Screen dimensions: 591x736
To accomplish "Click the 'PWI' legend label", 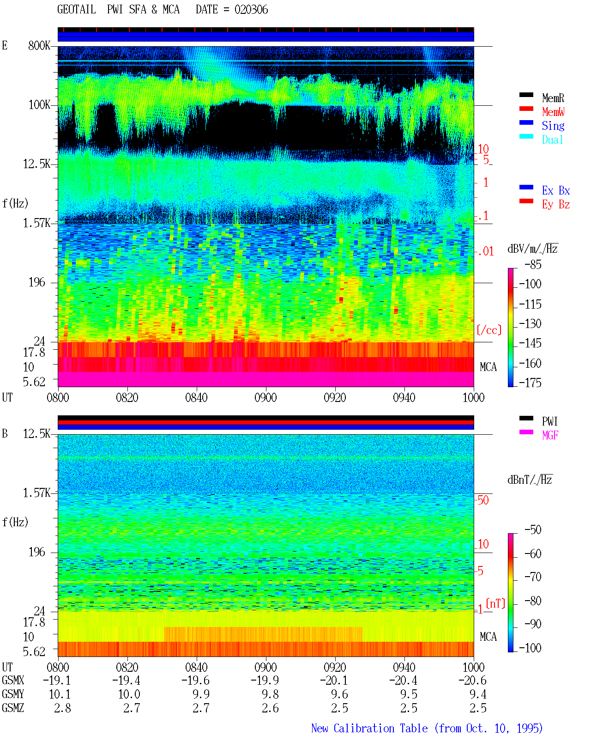I will pos(550,421).
